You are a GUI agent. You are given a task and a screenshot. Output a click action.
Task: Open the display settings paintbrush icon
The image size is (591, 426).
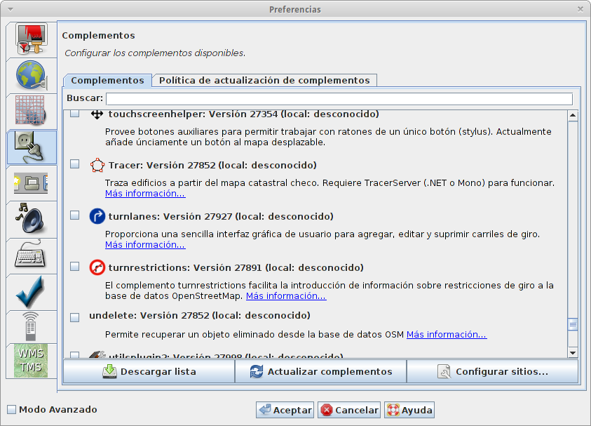pos(31,40)
